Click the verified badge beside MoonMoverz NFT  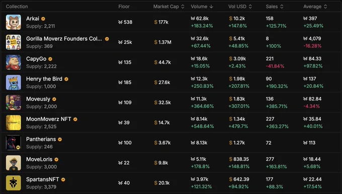pyautogui.click(x=75, y=119)
